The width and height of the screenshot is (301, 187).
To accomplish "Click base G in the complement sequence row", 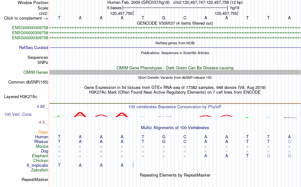I will [164, 18].
